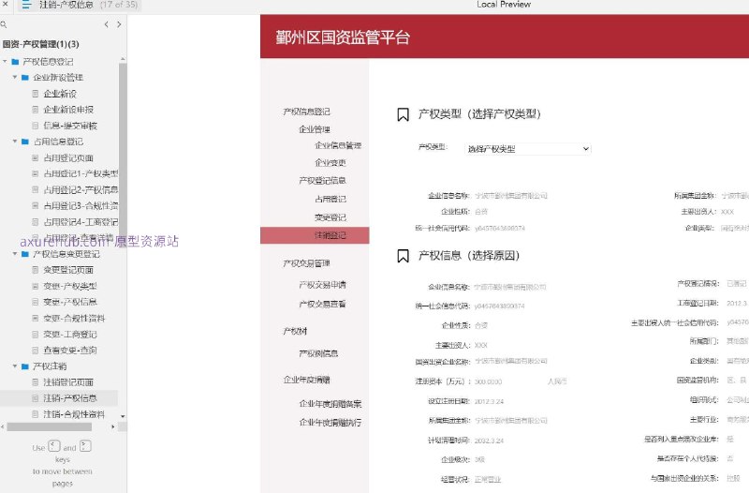
Task: Click the 注册资本 value 300.0000
Action: pos(488,381)
